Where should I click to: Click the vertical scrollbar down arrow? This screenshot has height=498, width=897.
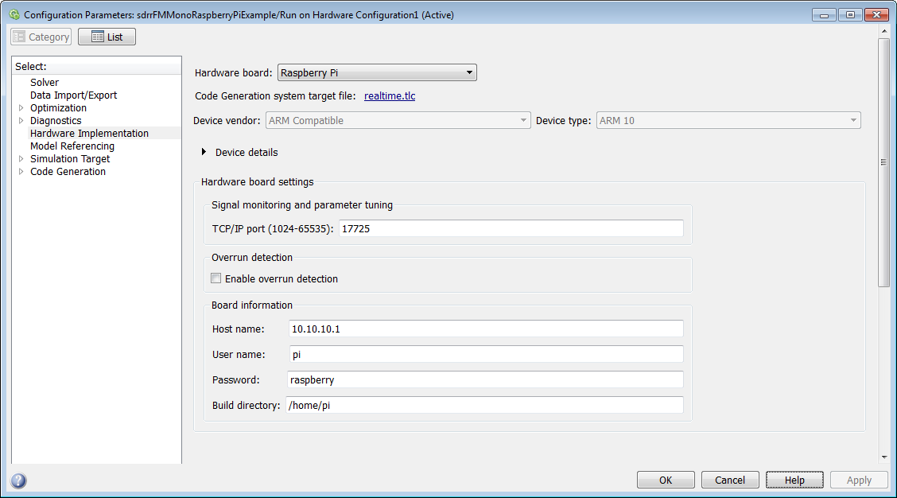click(x=883, y=457)
